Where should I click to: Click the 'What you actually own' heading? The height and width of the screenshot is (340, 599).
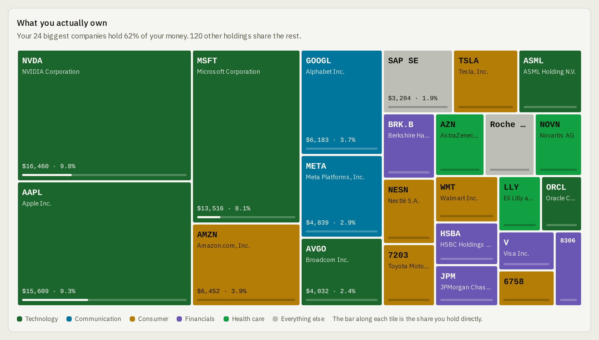pos(62,23)
